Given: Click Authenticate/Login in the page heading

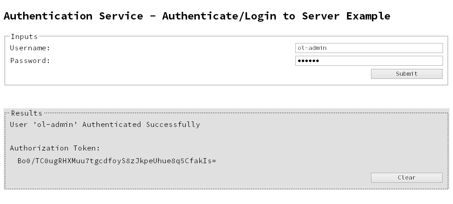Looking at the screenshot, I should coord(219,15).
